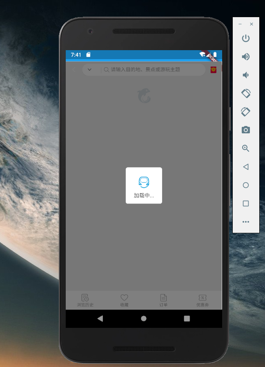Take a screenshot with the camera icon
265x367 pixels.
(x=245, y=130)
